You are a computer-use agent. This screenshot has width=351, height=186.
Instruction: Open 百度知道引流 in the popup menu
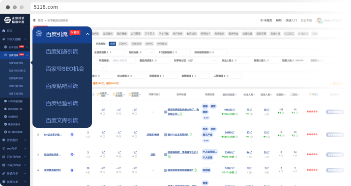62,51
